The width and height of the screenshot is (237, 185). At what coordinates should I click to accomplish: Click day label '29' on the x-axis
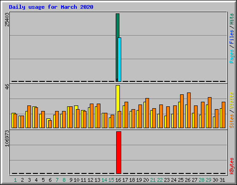pyautogui.click(x=208, y=180)
